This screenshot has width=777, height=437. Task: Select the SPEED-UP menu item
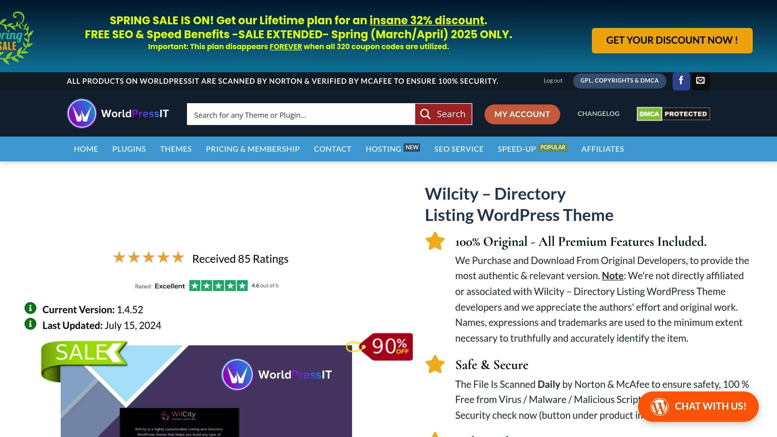pyautogui.click(x=517, y=149)
